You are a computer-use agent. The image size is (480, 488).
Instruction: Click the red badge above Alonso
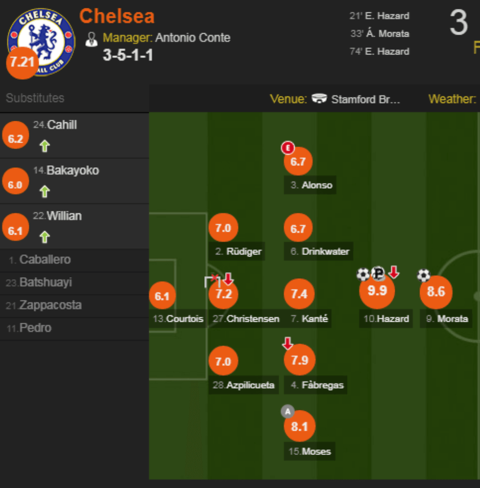pyautogui.click(x=288, y=147)
